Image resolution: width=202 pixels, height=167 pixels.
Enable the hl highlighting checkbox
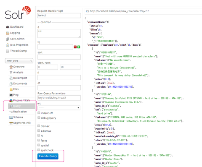point(39,135)
